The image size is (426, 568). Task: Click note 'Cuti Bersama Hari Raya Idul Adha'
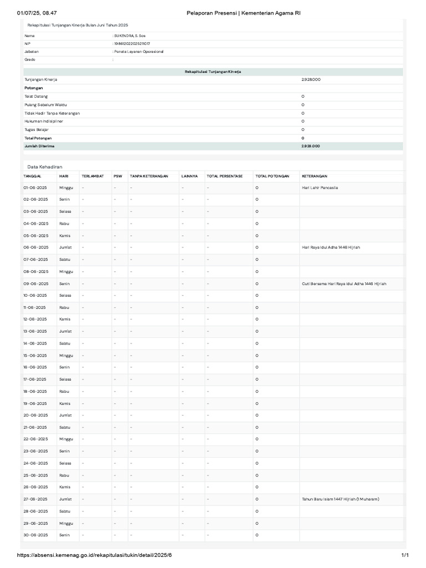(x=344, y=284)
